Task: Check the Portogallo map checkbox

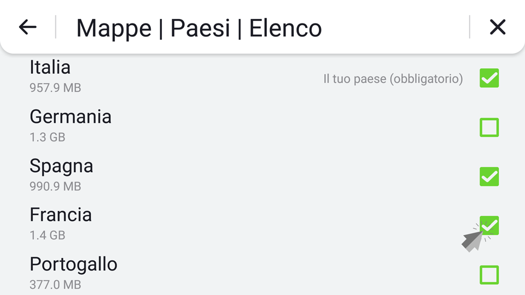Action: click(x=489, y=275)
